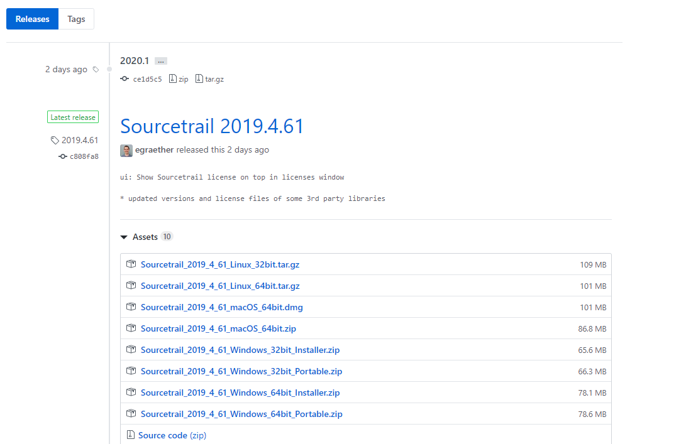Click the 109 MB size text
This screenshot has height=444, width=686.
[x=593, y=265]
